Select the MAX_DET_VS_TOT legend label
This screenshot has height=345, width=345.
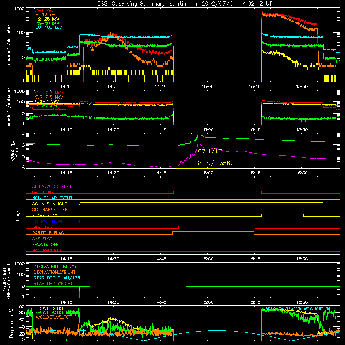(53, 317)
